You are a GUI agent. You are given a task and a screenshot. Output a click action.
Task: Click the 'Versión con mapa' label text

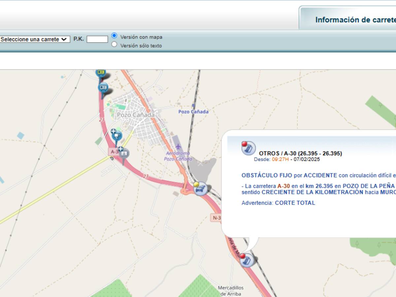(x=141, y=37)
